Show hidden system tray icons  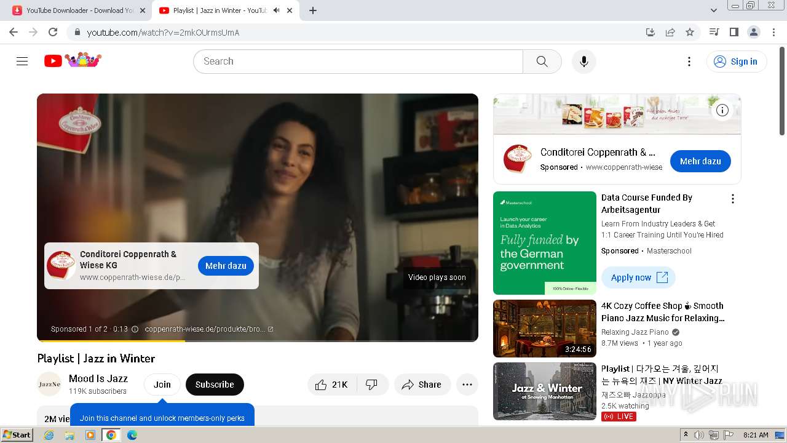pyautogui.click(x=686, y=435)
